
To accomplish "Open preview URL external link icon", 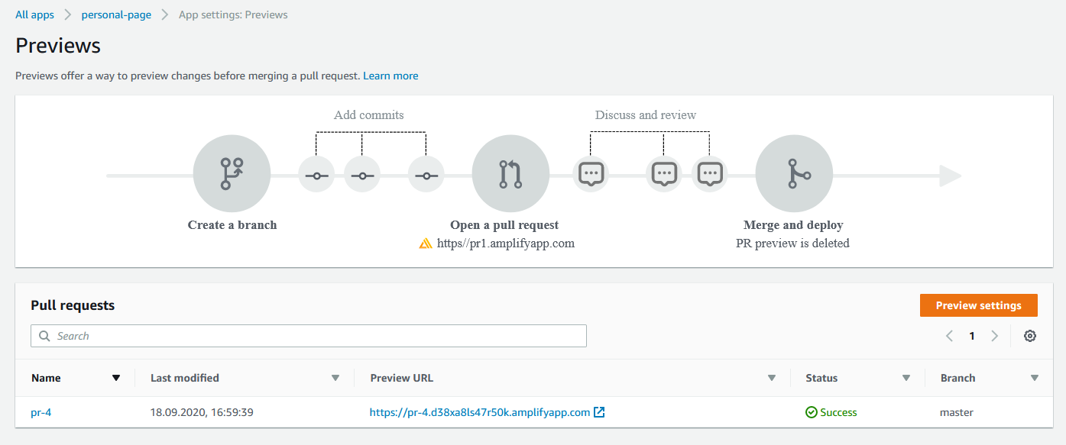I will pyautogui.click(x=600, y=412).
